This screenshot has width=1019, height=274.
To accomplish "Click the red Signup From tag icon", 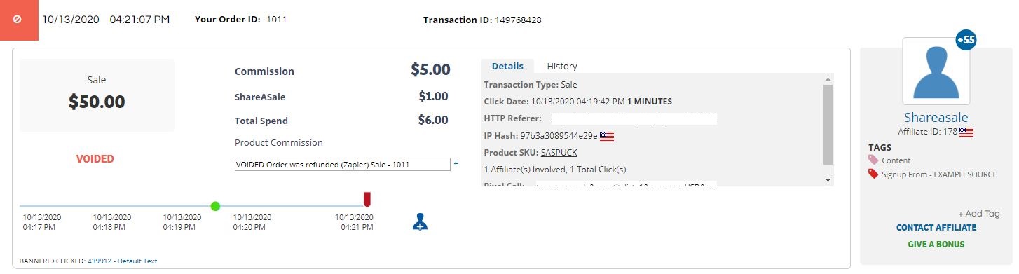I will (873, 174).
